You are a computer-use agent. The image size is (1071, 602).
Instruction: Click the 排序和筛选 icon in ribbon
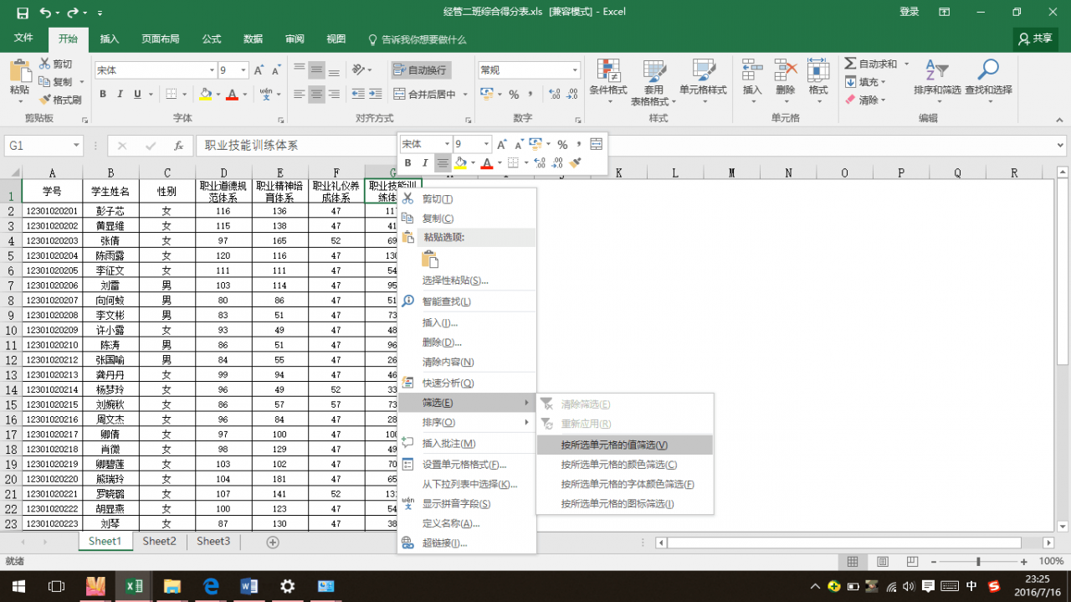936,71
